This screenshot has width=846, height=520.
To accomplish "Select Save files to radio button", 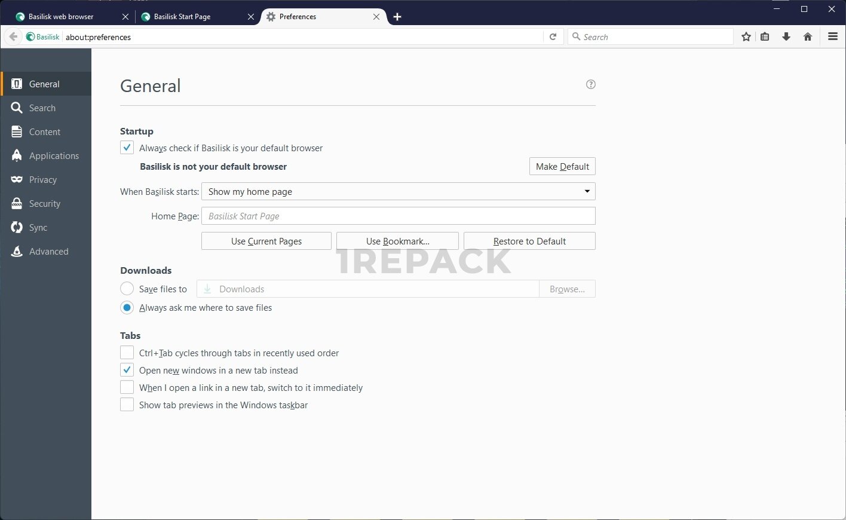I will click(x=127, y=289).
